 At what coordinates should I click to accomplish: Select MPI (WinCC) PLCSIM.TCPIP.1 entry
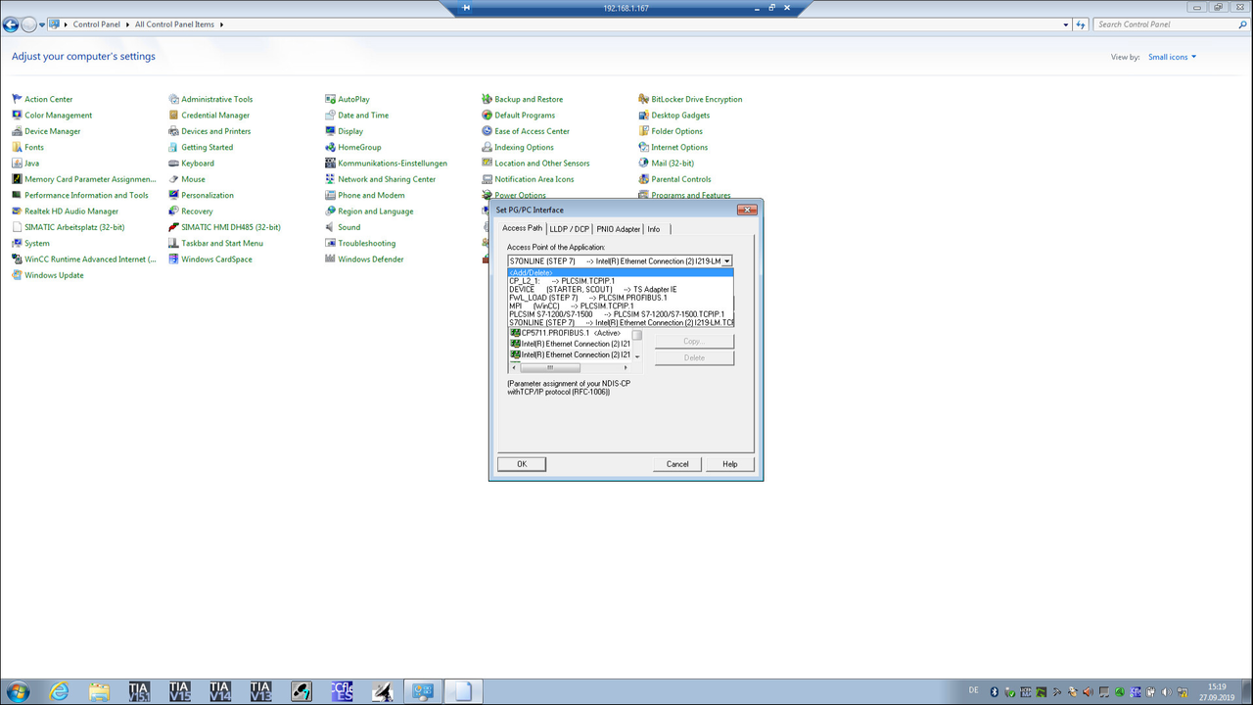(x=621, y=305)
